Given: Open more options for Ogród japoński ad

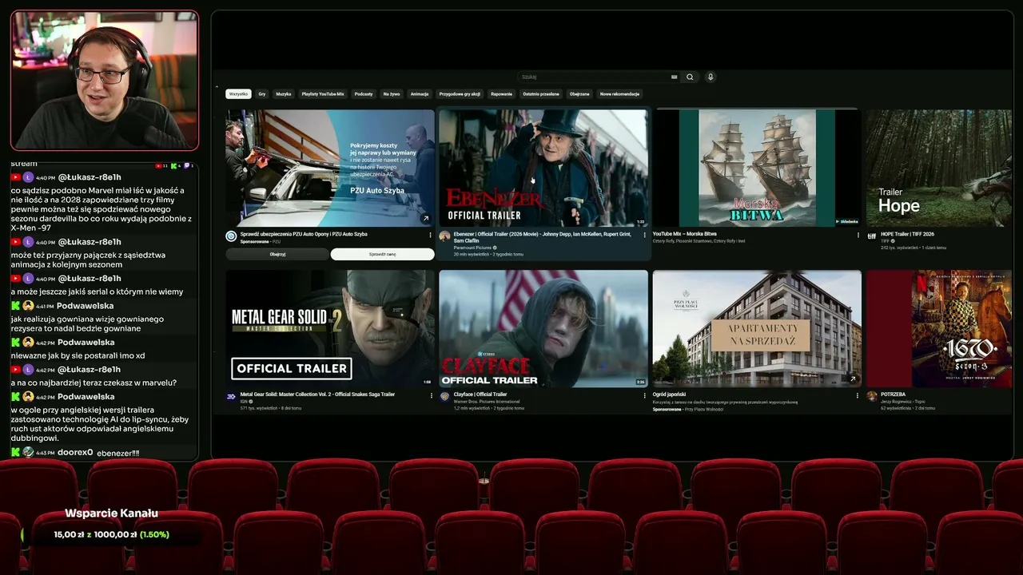Looking at the screenshot, I should (x=858, y=395).
